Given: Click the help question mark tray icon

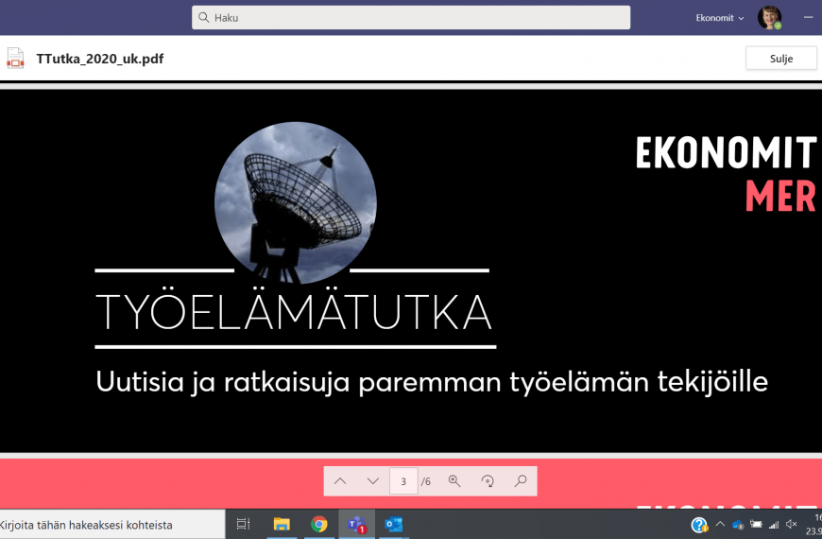Looking at the screenshot, I should (699, 524).
